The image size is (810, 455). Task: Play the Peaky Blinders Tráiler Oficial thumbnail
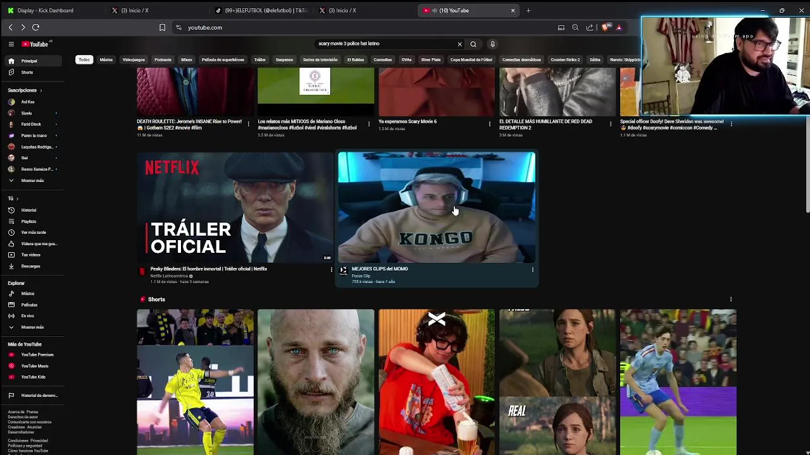235,207
